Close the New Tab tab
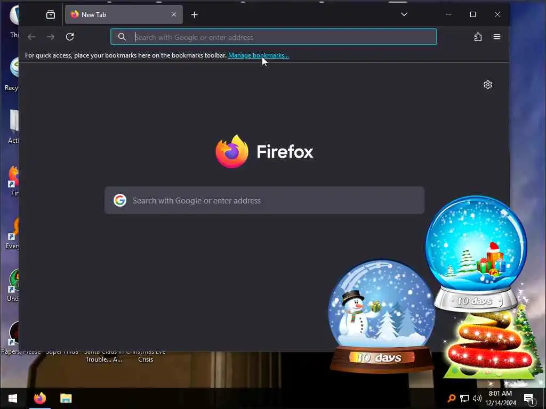The height and width of the screenshot is (409, 546). (x=174, y=14)
